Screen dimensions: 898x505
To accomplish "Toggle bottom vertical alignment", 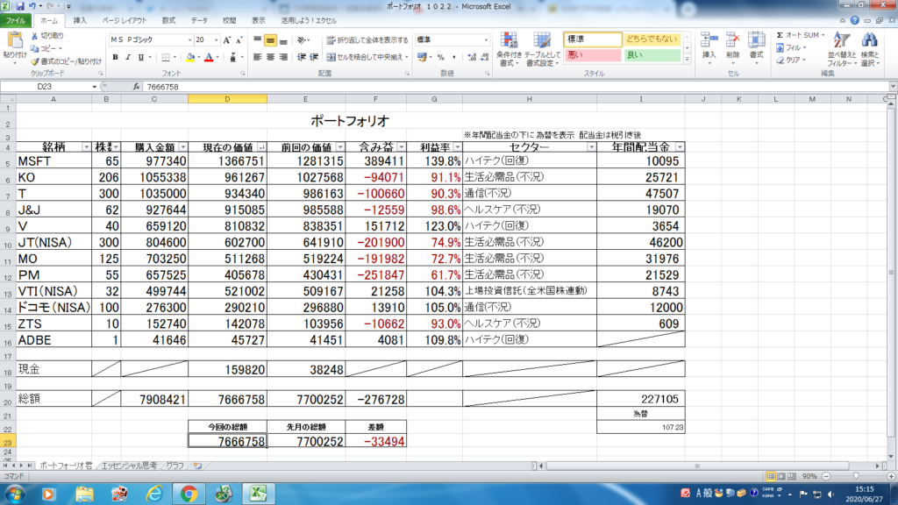I will pyautogui.click(x=283, y=40).
